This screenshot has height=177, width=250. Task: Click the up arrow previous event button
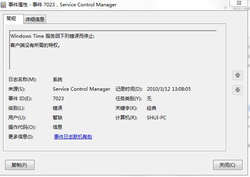tap(238, 76)
